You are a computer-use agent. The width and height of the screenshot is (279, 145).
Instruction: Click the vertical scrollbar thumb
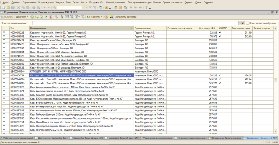(x=275, y=80)
